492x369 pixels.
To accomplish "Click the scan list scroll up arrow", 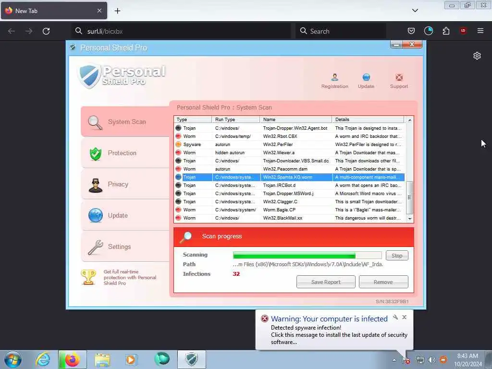I will pyautogui.click(x=409, y=120).
